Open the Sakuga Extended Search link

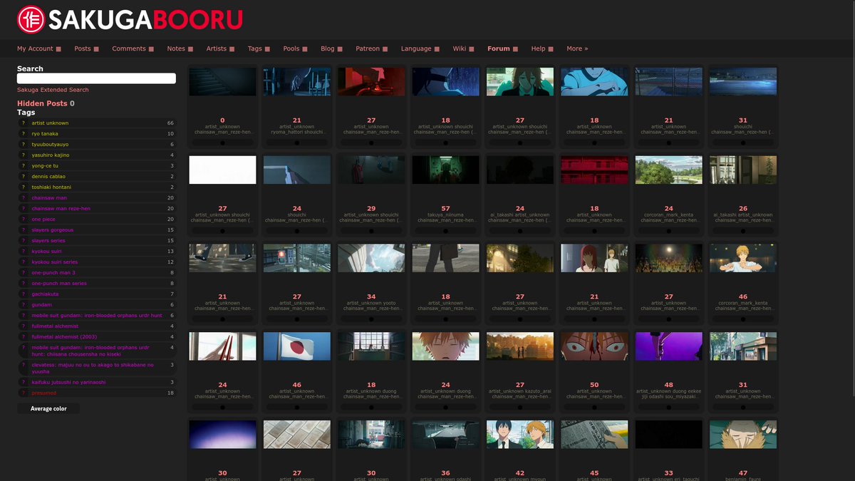pos(53,90)
